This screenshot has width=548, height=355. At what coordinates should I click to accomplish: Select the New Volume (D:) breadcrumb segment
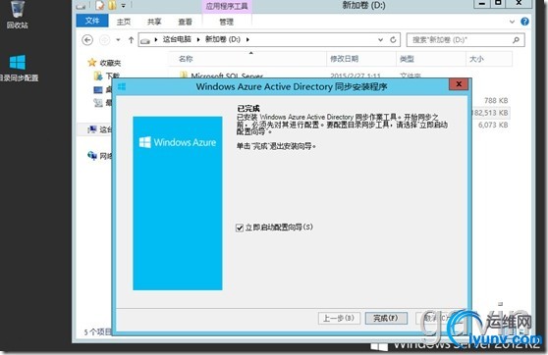point(223,39)
